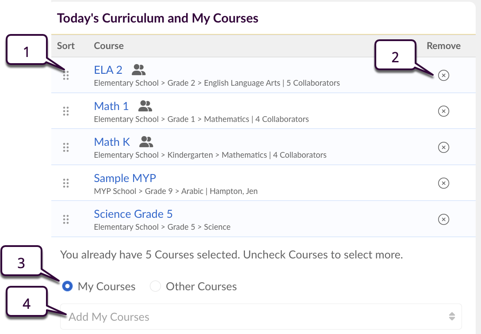Open the Sample MYP course link

[125, 178]
